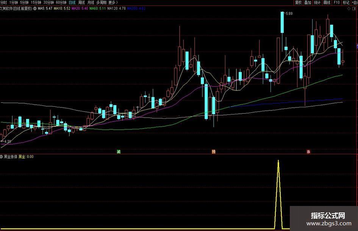
Task: Select the 1分钟 period tab
Action: 14,3
